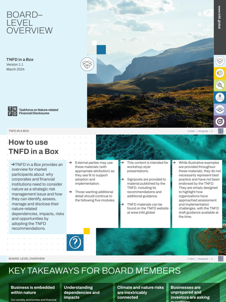
Task: Click the 'Version 1.1' text
Action: click(15, 65)
